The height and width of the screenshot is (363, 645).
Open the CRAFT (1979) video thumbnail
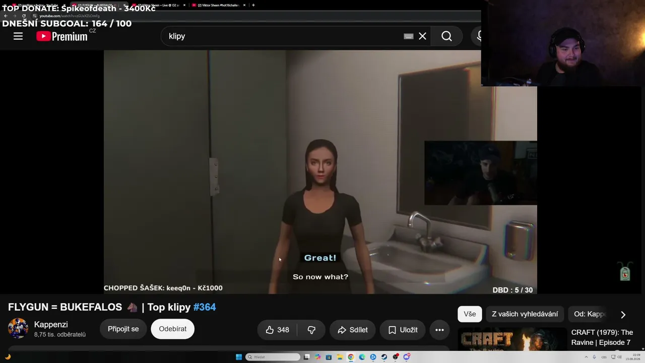[512, 339]
